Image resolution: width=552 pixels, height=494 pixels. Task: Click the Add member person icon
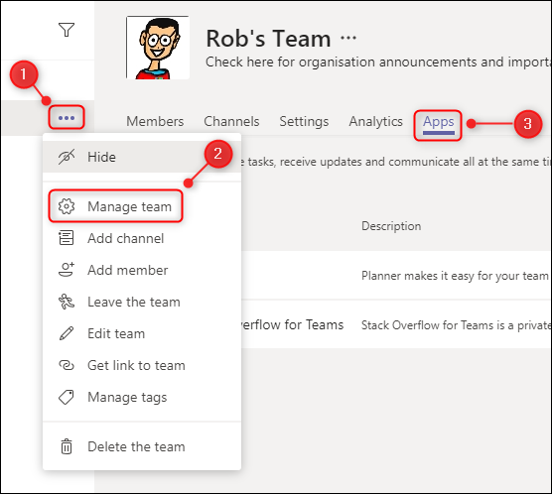pyautogui.click(x=67, y=270)
